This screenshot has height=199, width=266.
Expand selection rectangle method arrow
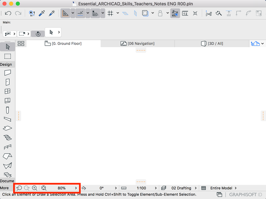tap(28, 34)
